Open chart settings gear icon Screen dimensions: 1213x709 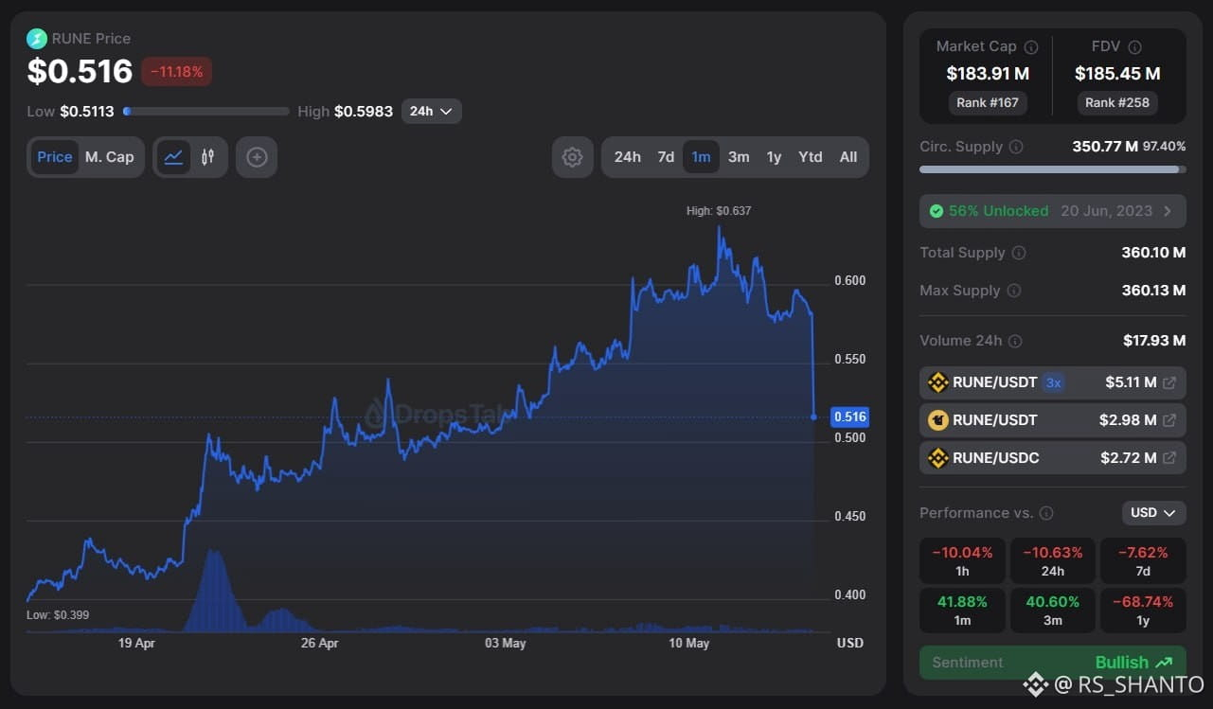tap(572, 157)
